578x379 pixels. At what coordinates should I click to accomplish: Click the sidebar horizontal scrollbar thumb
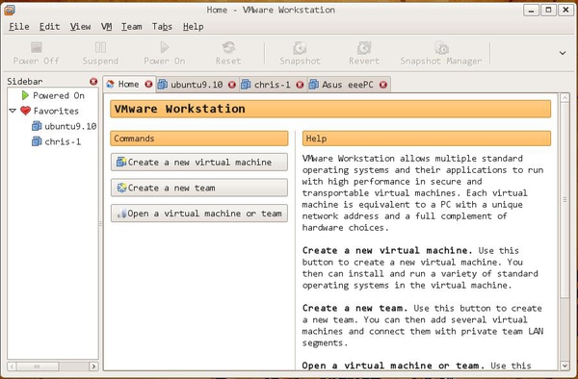pyautogui.click(x=38, y=366)
